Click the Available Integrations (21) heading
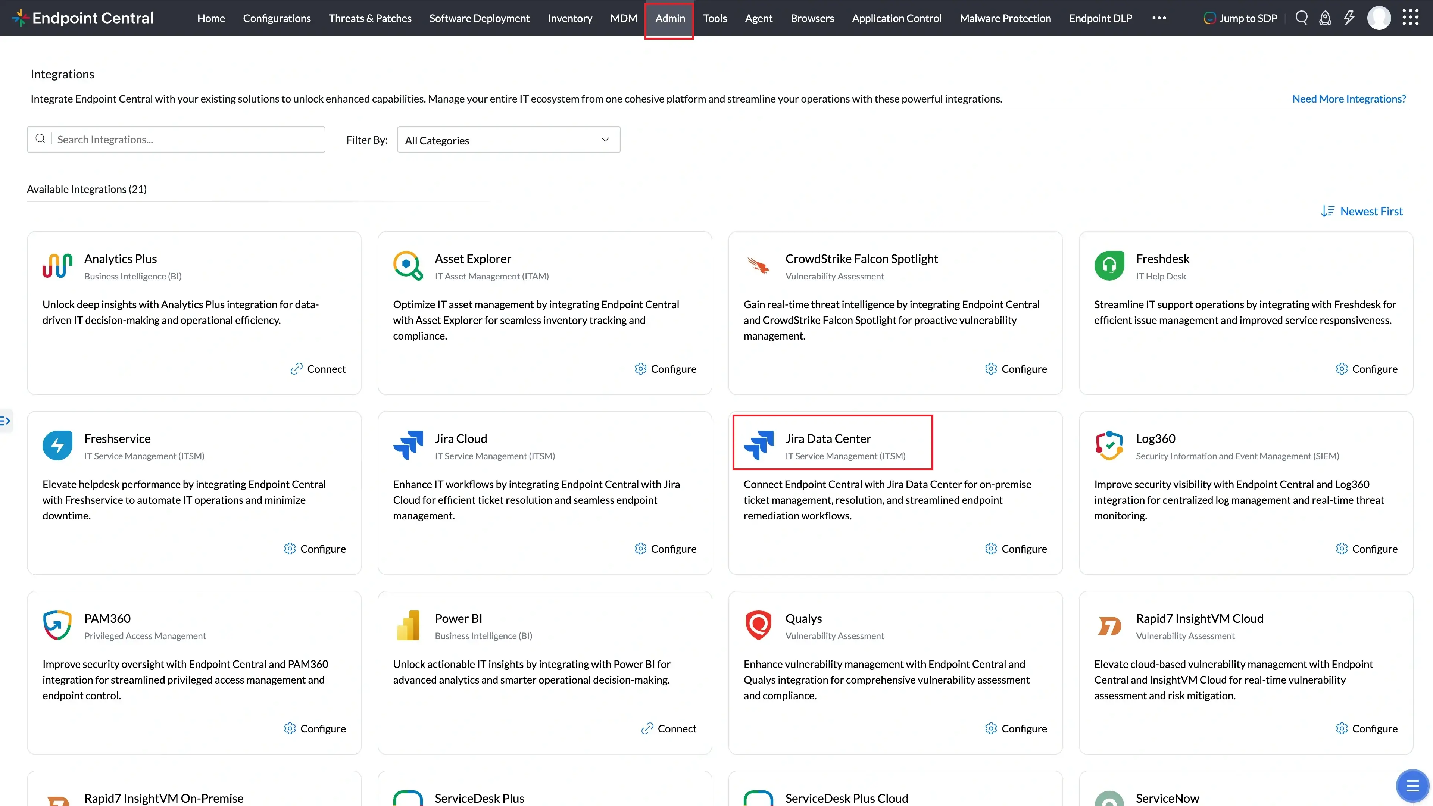This screenshot has width=1433, height=806. click(x=87, y=189)
